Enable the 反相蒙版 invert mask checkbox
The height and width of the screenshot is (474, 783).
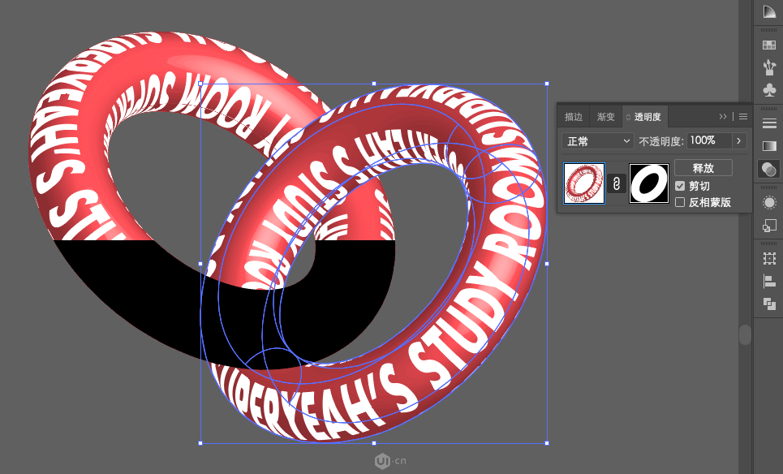tap(680, 202)
